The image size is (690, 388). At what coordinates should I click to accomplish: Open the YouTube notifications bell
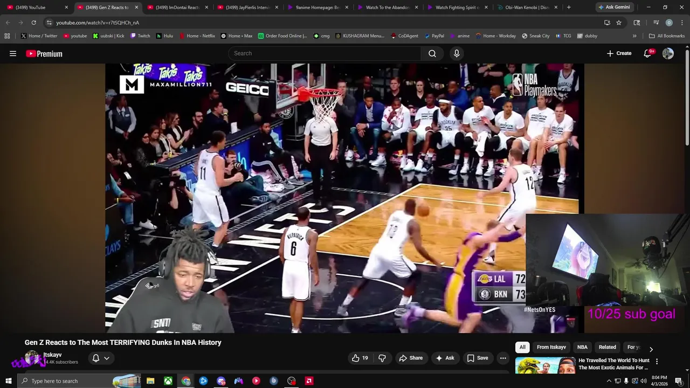(x=648, y=53)
